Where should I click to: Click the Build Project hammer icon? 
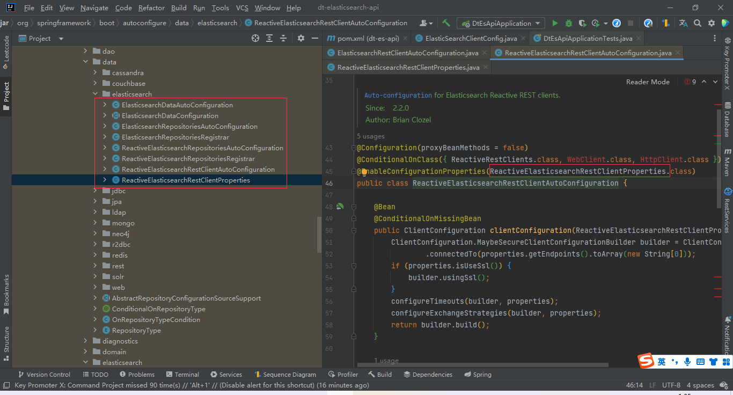tap(446, 23)
